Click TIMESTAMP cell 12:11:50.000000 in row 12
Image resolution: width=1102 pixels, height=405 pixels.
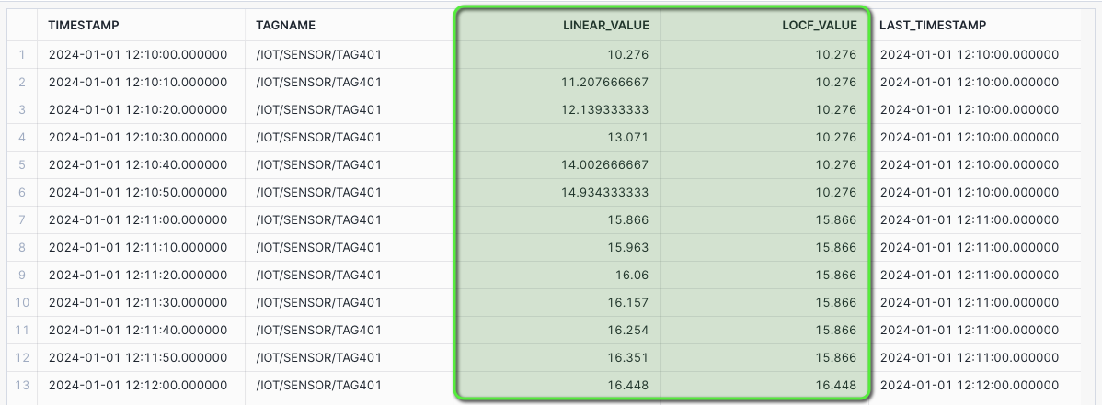(x=138, y=358)
